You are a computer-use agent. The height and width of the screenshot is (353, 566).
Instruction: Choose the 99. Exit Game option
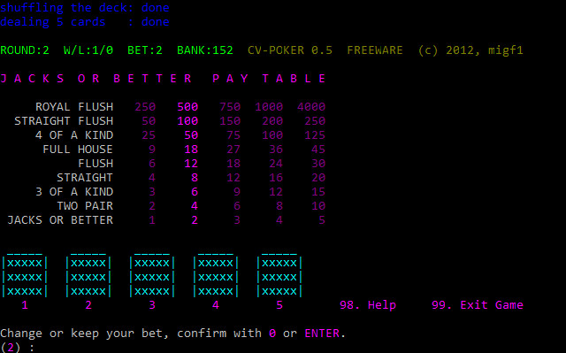(478, 305)
